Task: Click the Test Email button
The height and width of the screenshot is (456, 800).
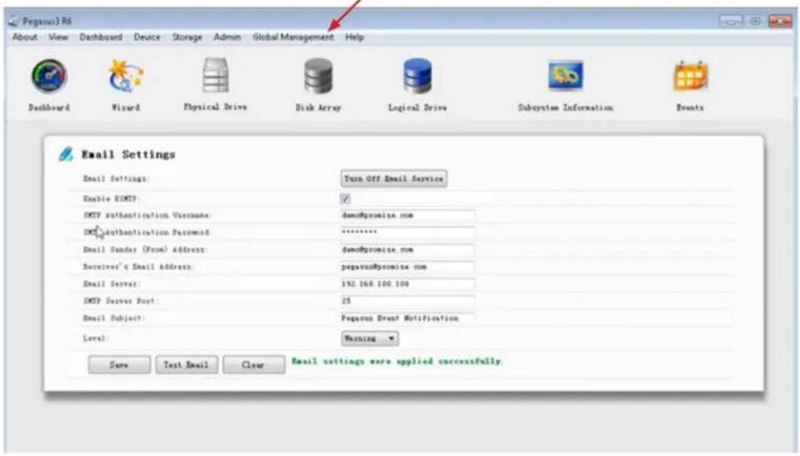Action: tap(186, 365)
